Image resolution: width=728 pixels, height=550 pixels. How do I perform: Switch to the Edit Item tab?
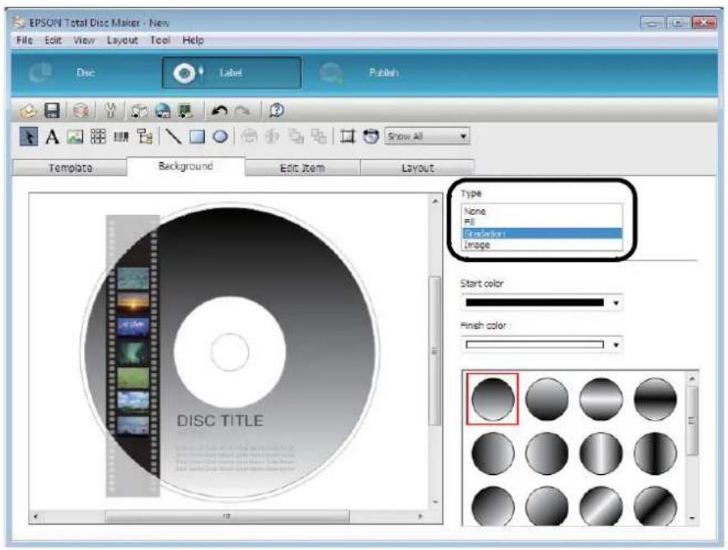click(302, 168)
